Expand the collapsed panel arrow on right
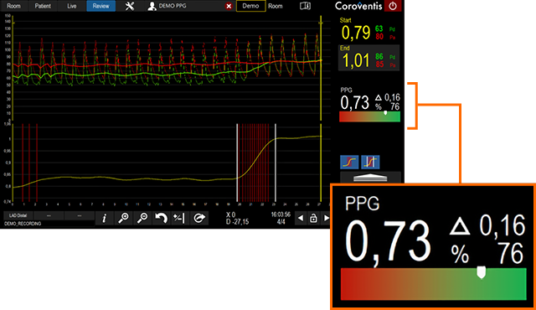The width and height of the screenshot is (536, 310). [x=370, y=178]
